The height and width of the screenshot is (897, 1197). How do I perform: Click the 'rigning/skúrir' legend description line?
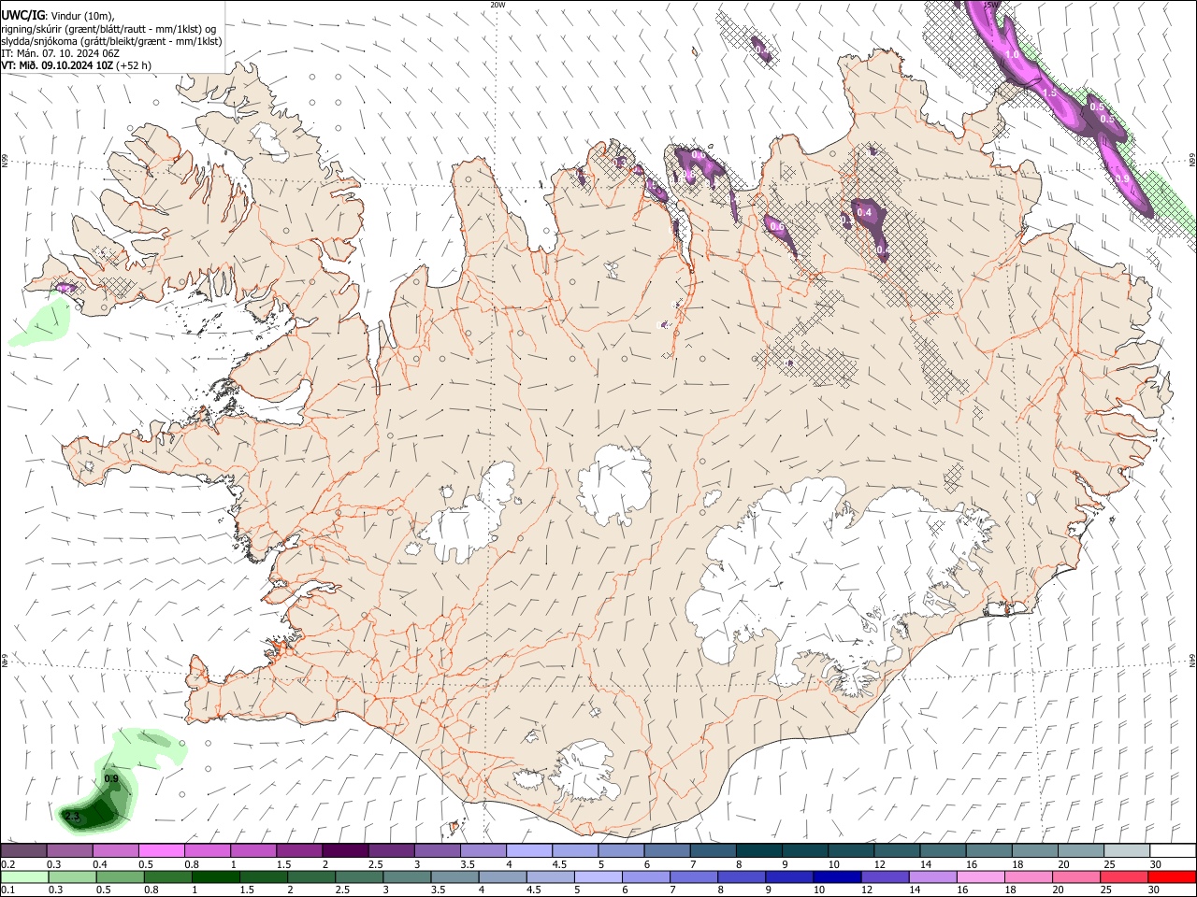tap(108, 29)
